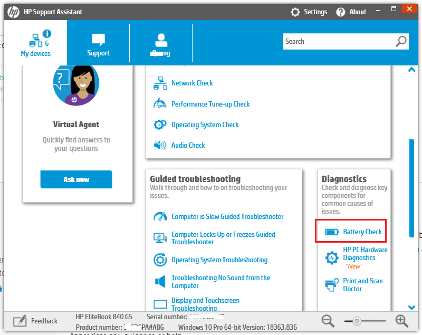Click the zoom slider handle
Viewport: 422px width, 335px height.
[x=357, y=321]
